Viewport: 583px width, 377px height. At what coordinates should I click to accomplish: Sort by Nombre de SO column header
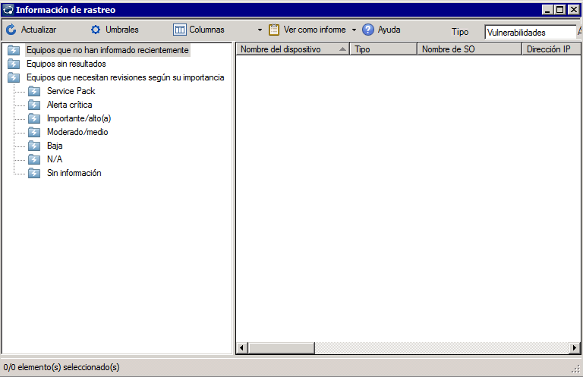470,49
